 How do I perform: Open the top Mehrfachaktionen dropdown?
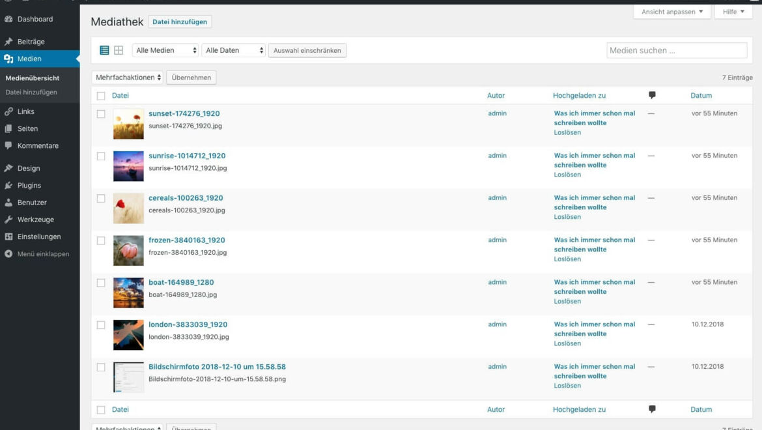coord(127,78)
